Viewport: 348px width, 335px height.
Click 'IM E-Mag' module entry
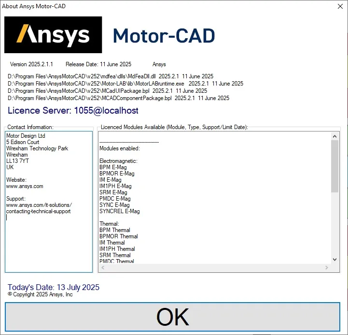coord(111,180)
